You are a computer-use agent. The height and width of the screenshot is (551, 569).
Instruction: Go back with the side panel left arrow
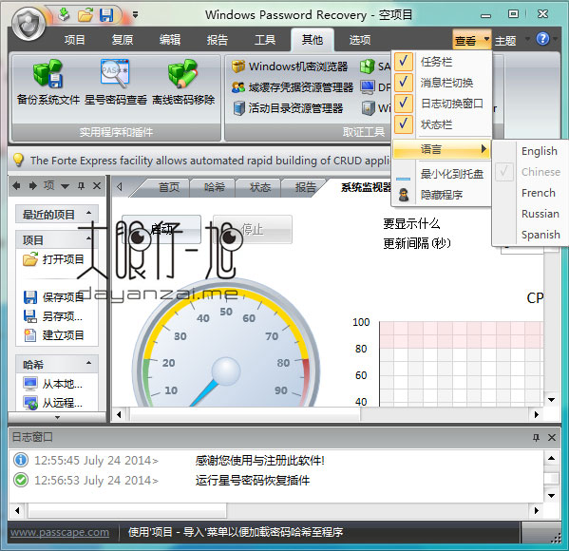pos(16,186)
